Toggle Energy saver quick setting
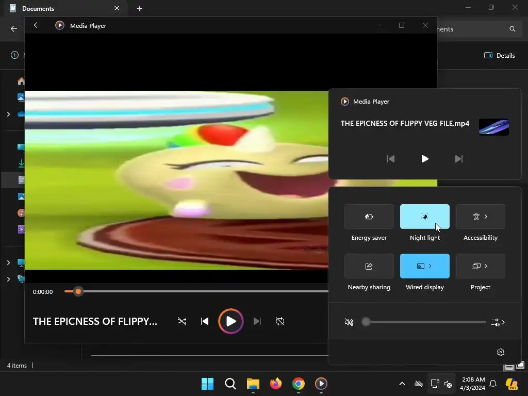Image resolution: width=528 pixels, height=396 pixels. tap(369, 217)
